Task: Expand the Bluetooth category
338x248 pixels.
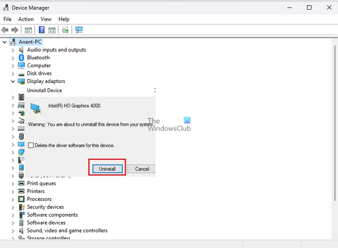Action: point(13,58)
